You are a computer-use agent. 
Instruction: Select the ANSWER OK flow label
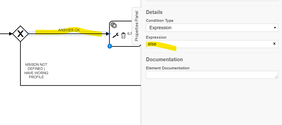point(69,30)
